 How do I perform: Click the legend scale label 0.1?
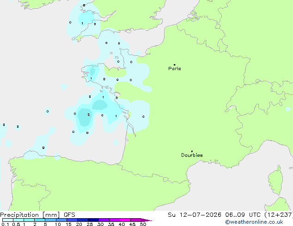click(x=5, y=224)
